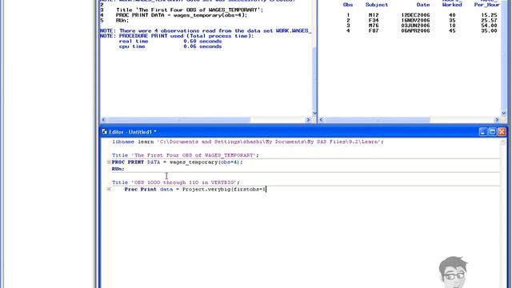The image size is (512, 288).
Task: Click the 'The First Four OBS' Title line in Editor
Action: tap(185, 155)
